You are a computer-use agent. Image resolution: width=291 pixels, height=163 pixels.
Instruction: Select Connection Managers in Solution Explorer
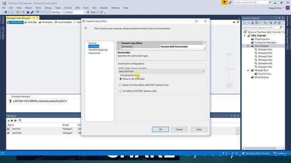[x=266, y=43]
